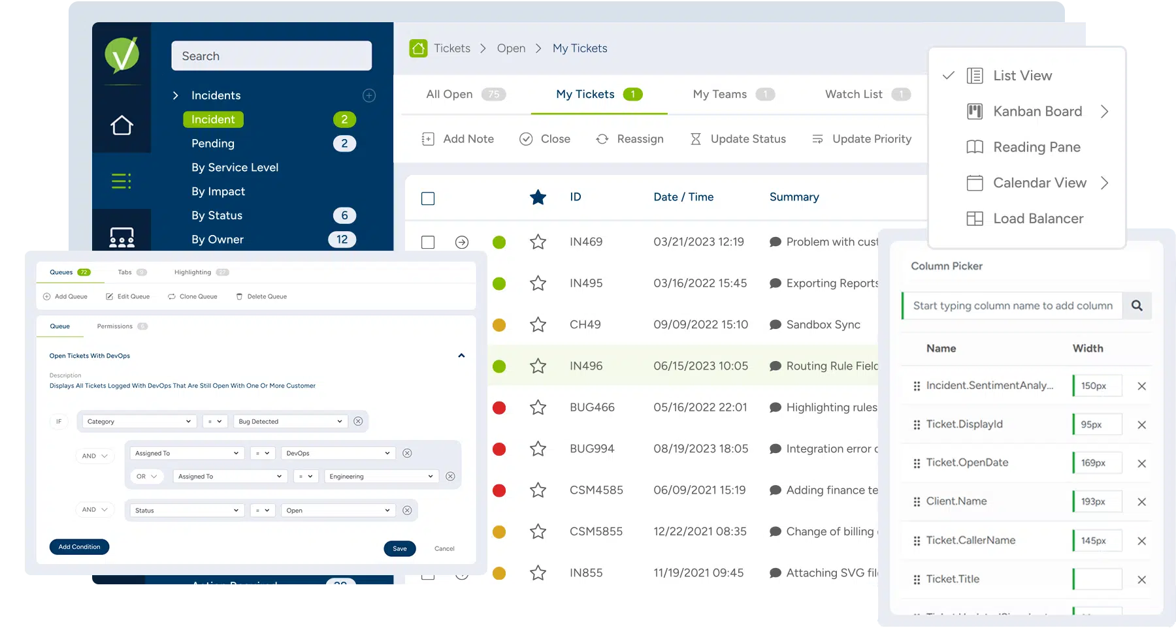Screen dimensions: 1176x630
Task: Remove the Bug Detected condition row
Action: pyautogui.click(x=358, y=422)
